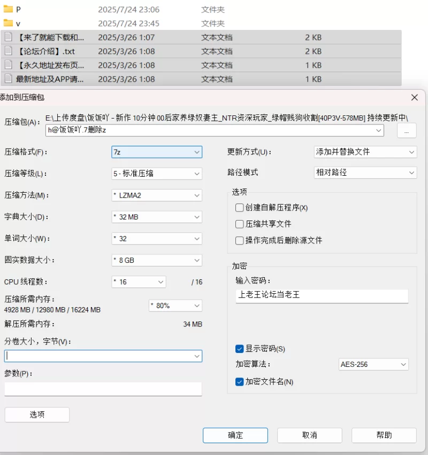The height and width of the screenshot is (455, 428).
Task: Open CPU 线程数 dropdown showing 16
Action: coord(139,282)
